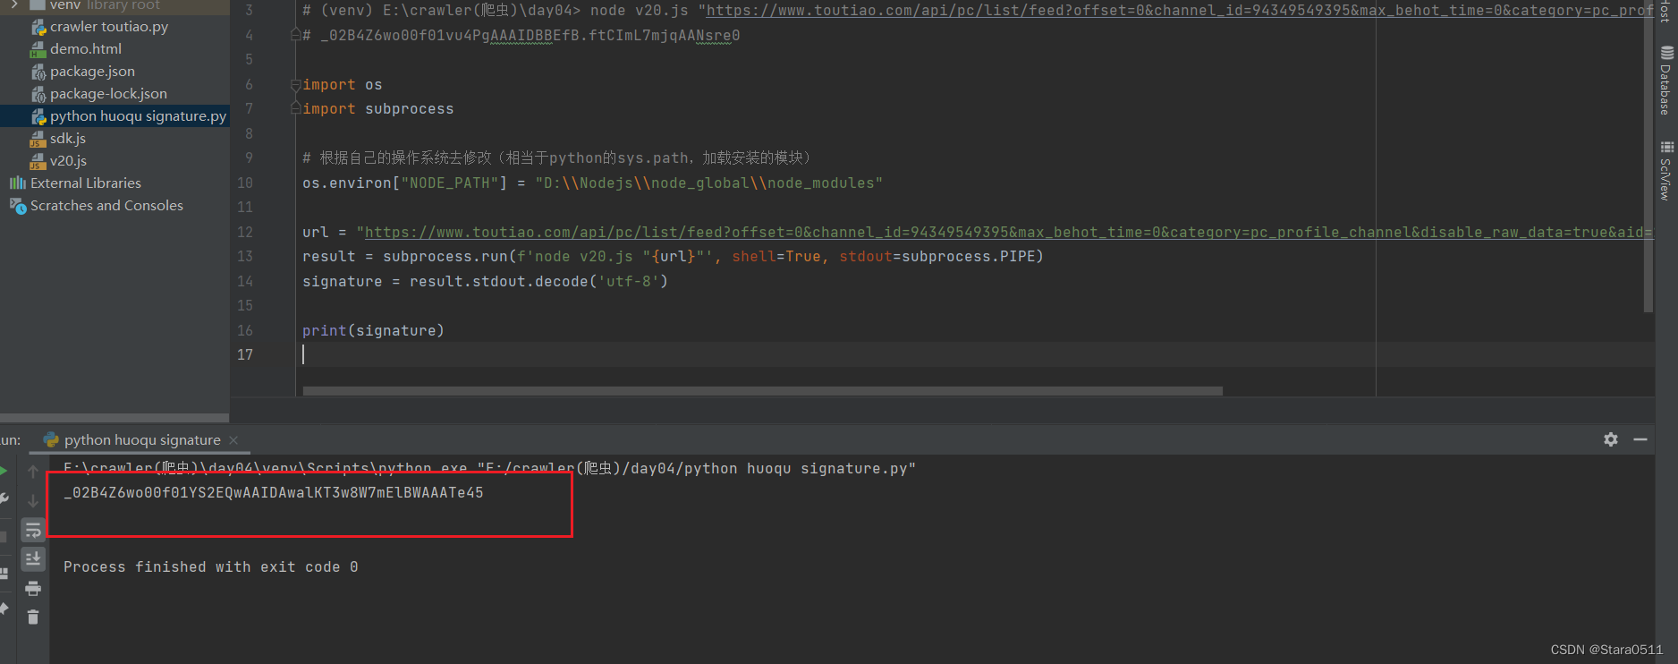Click the python.exe command line in console
Image resolution: width=1678 pixels, height=664 pixels.
[489, 469]
